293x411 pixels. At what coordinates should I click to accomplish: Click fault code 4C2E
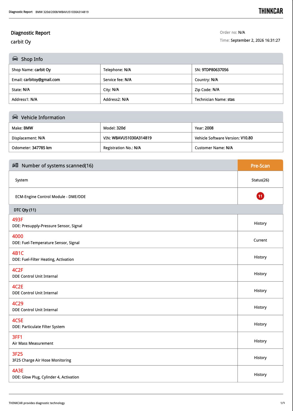(x=18, y=287)
